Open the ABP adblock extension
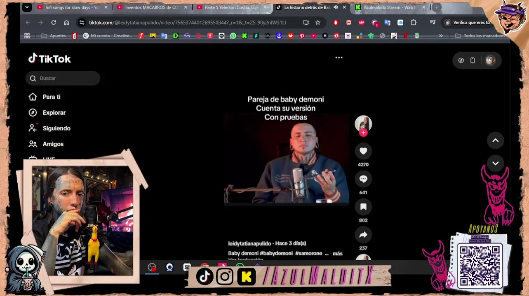Viewport: 529px width, 296px height. click(x=362, y=23)
